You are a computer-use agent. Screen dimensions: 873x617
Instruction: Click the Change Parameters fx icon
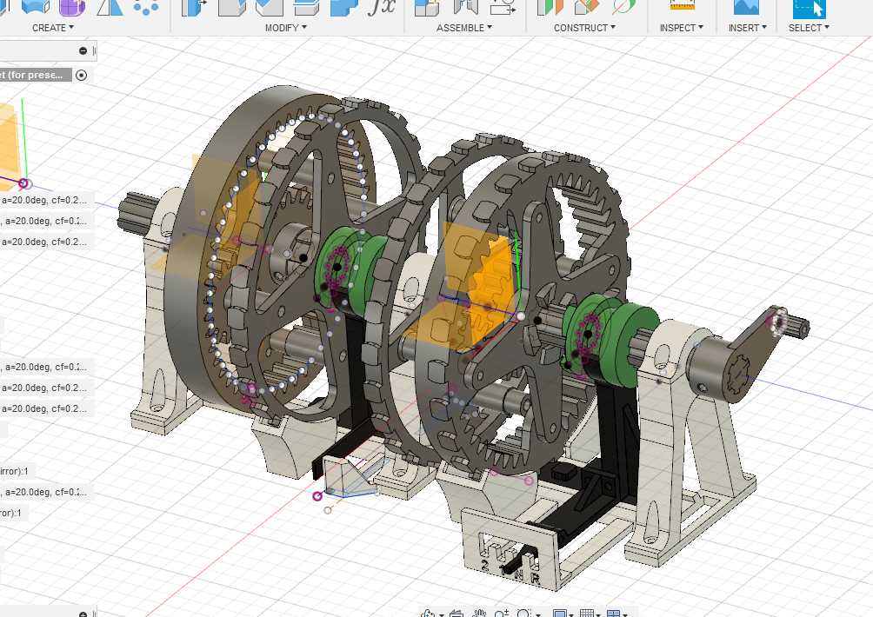(382, 6)
